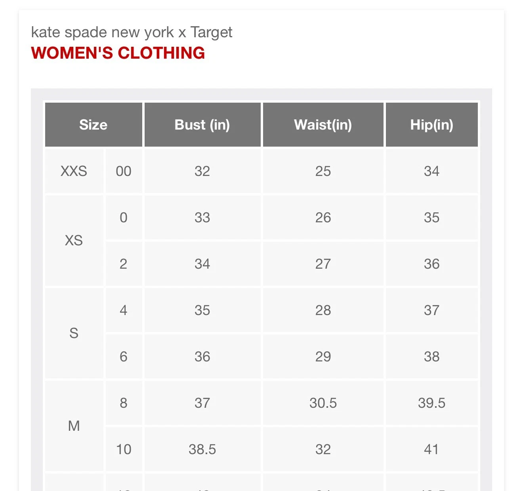
Task: Click the numeric size 10 cell
Action: pyautogui.click(x=124, y=449)
